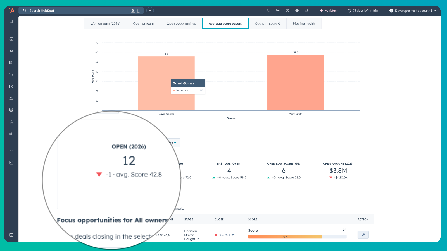This screenshot has height=251, width=447.
Task: Open the Bookmarks icon in sidebar
Action: 11,21
